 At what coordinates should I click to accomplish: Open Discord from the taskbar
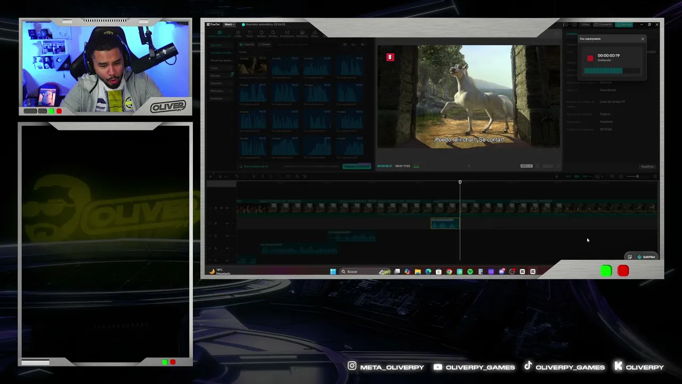coord(501,271)
